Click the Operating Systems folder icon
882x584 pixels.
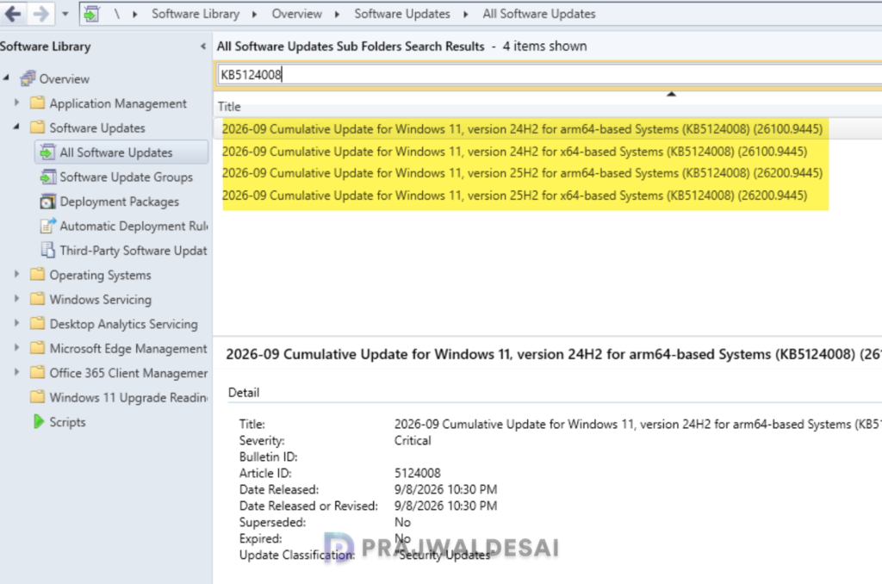[38, 274]
